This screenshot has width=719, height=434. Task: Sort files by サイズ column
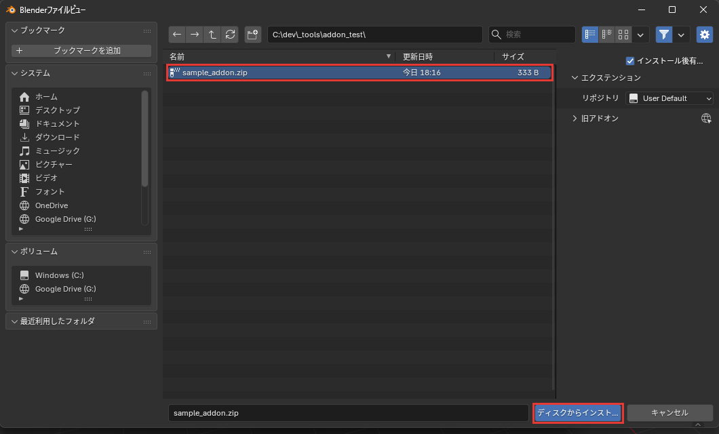[524, 57]
